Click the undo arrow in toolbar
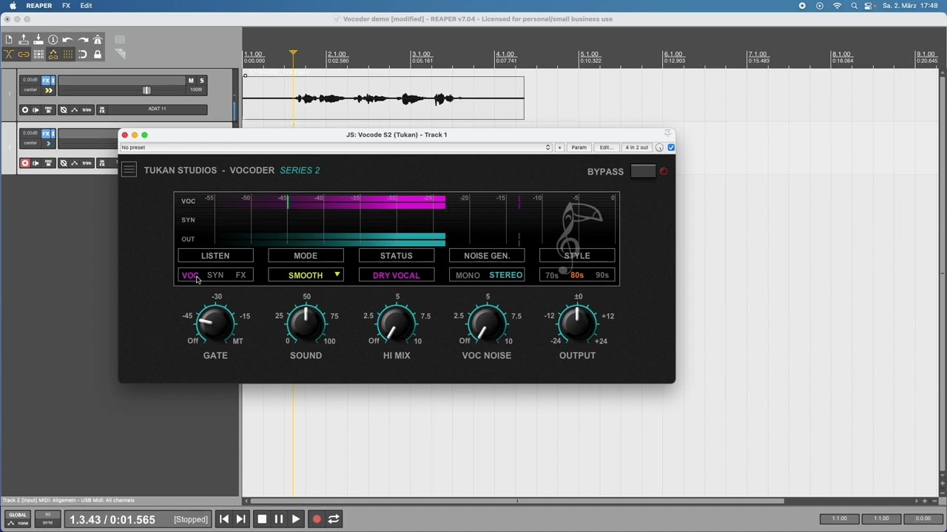Screen dimensions: 947x532 click(68, 40)
